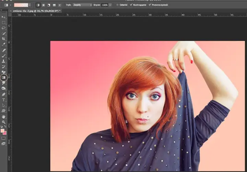
Task: Select the Eraser tool
Action: 3,72
